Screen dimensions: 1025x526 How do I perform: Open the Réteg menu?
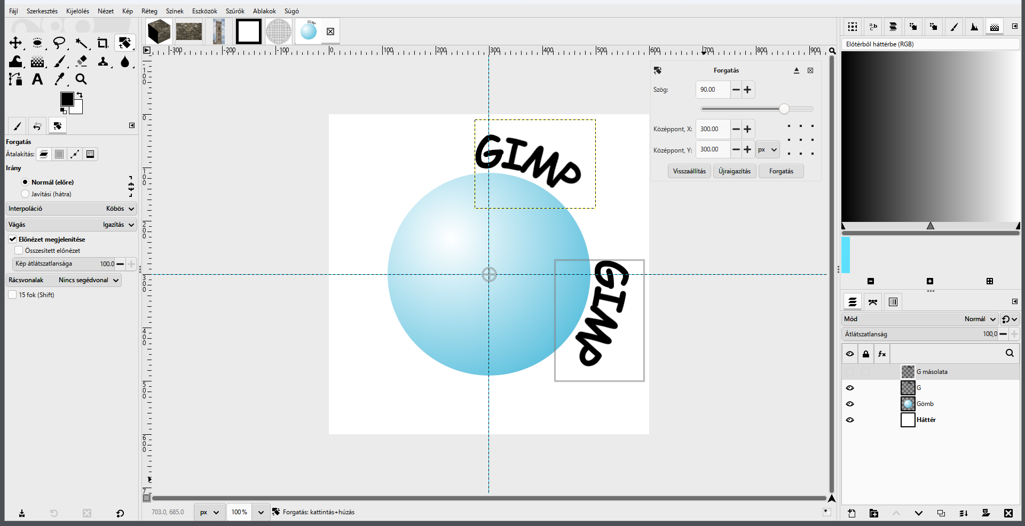pos(149,11)
